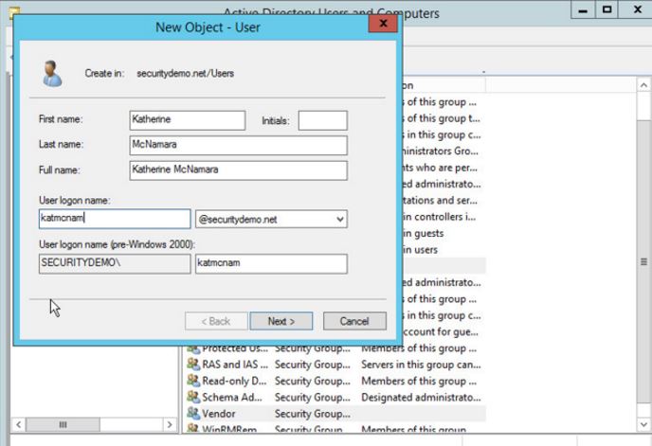
Task: Click the left pane horizontal scrollbar thumb
Action: point(63,424)
